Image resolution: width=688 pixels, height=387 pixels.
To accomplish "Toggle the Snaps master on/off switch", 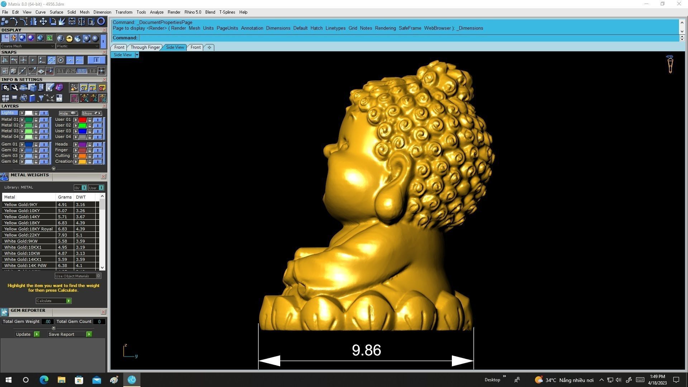I will (96, 60).
